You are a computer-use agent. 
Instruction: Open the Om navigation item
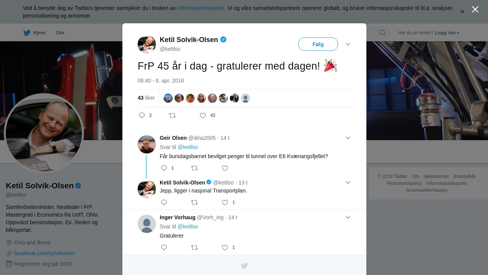[60, 33]
